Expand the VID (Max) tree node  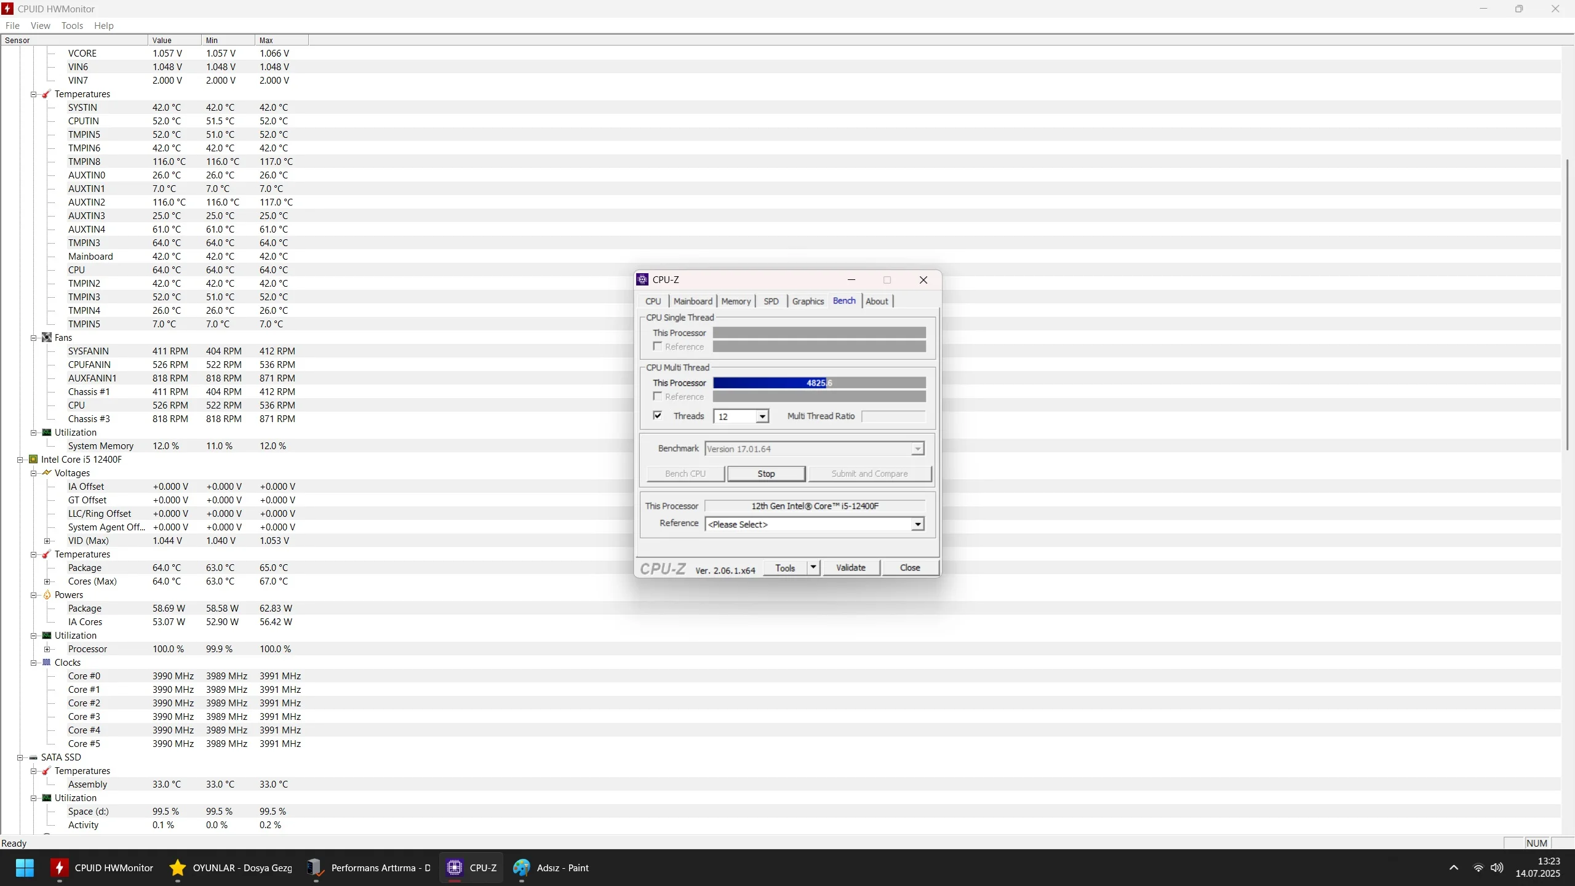47,541
